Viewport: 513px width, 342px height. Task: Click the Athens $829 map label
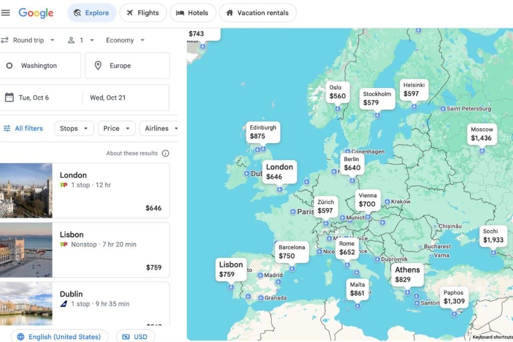407,274
